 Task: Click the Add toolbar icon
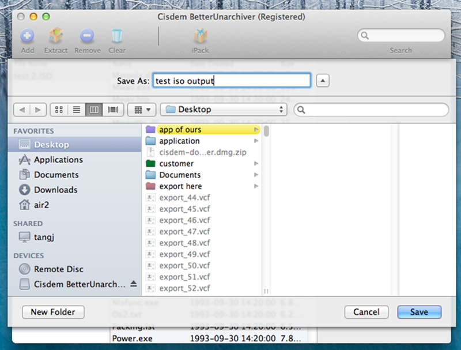27,36
